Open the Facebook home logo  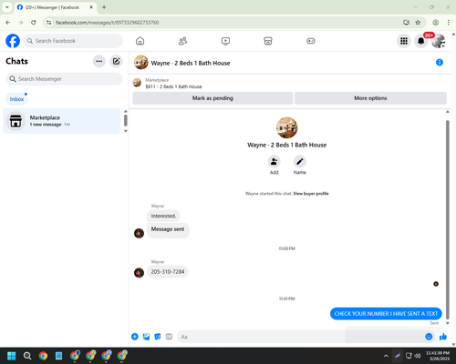(x=13, y=41)
